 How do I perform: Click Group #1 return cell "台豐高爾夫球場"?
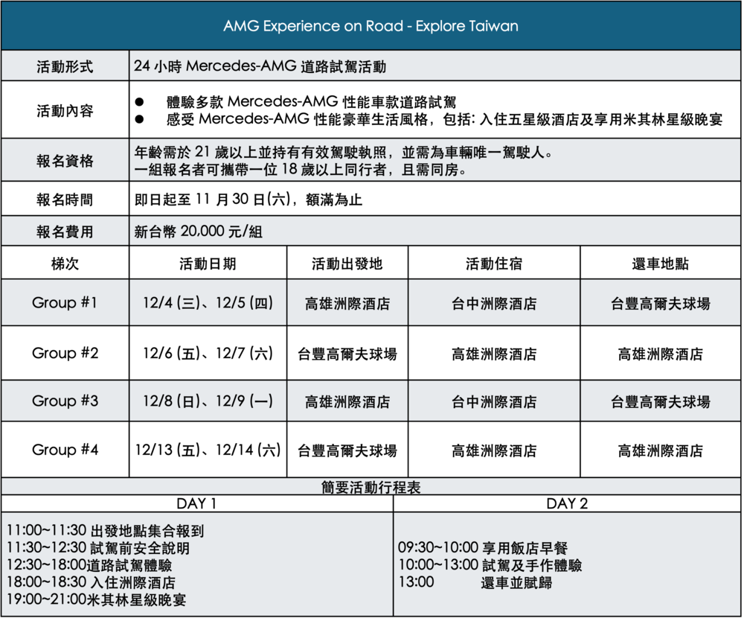(660, 304)
